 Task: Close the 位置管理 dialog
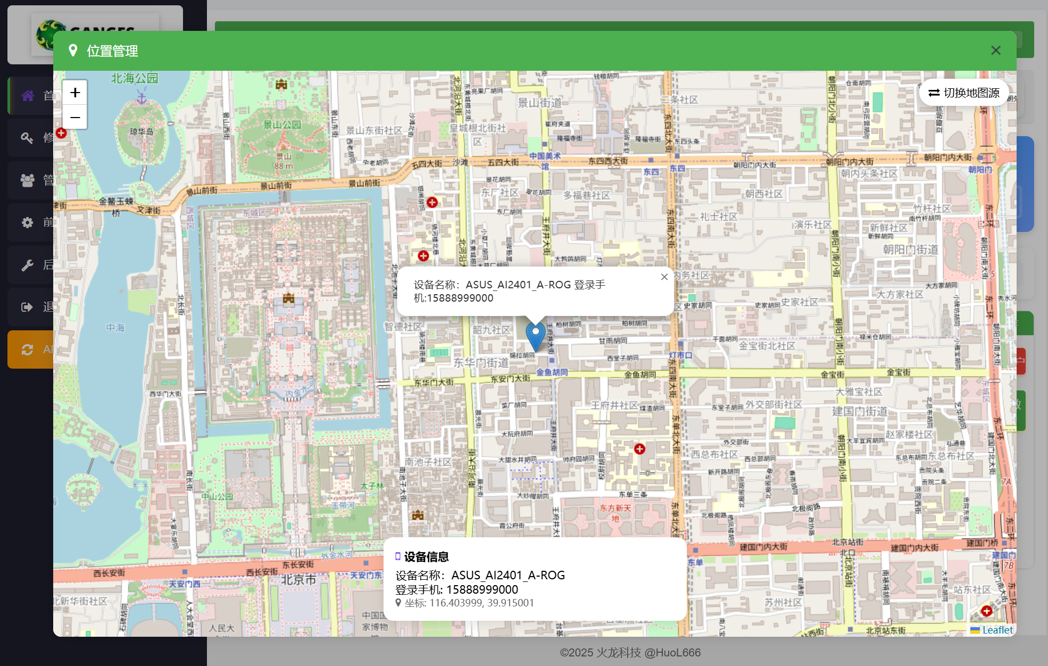point(995,51)
